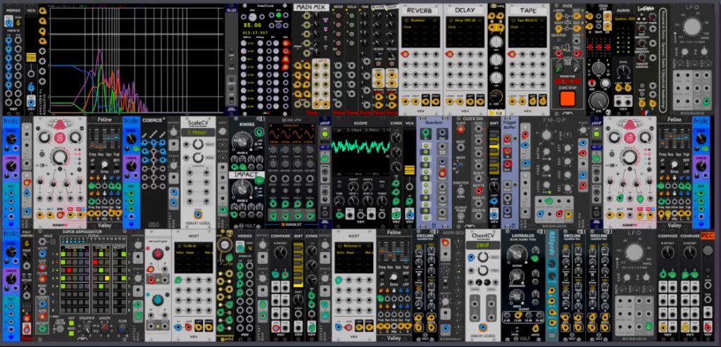Screen dimensions: 721x347
Task: Click the MERGE channel display showing 6
Action: (18, 22)
